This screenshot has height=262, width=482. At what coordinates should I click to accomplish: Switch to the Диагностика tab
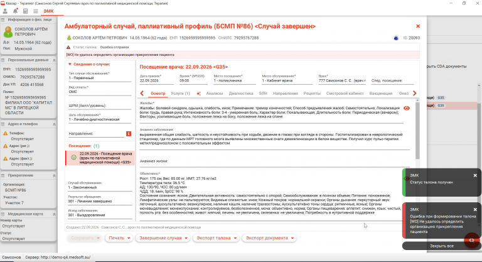coord(241,93)
